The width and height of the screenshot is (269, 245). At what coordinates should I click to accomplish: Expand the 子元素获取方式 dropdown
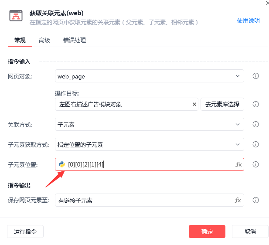(238, 144)
